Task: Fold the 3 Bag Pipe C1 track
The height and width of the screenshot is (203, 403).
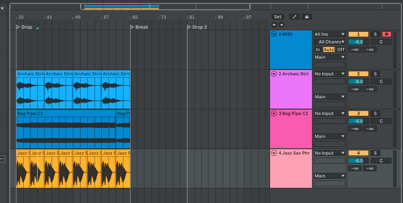Action: [274, 114]
